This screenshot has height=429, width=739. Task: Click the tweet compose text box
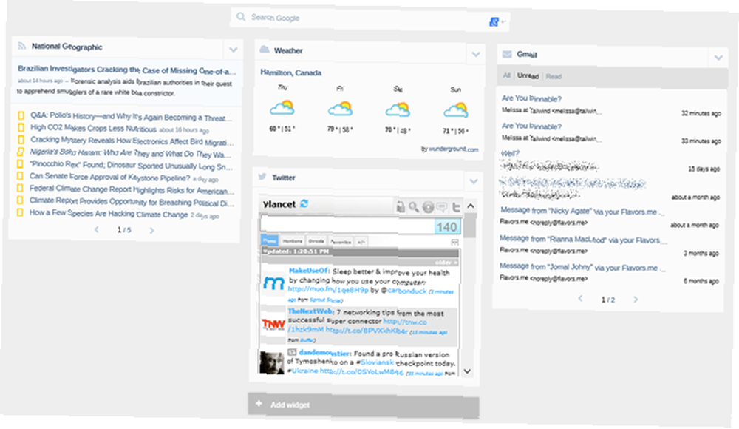click(x=347, y=225)
